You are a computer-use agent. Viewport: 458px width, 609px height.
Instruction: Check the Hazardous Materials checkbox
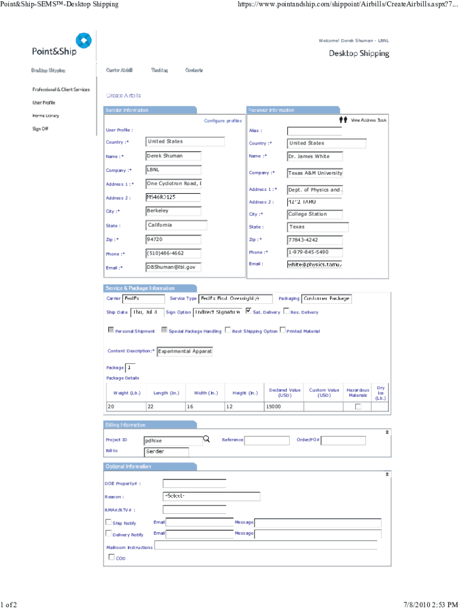pos(358,406)
